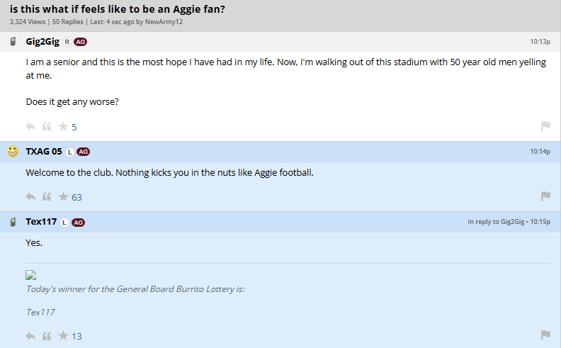Click quote icon on Gig2Gig's post
The height and width of the screenshot is (348, 561).
click(x=47, y=127)
